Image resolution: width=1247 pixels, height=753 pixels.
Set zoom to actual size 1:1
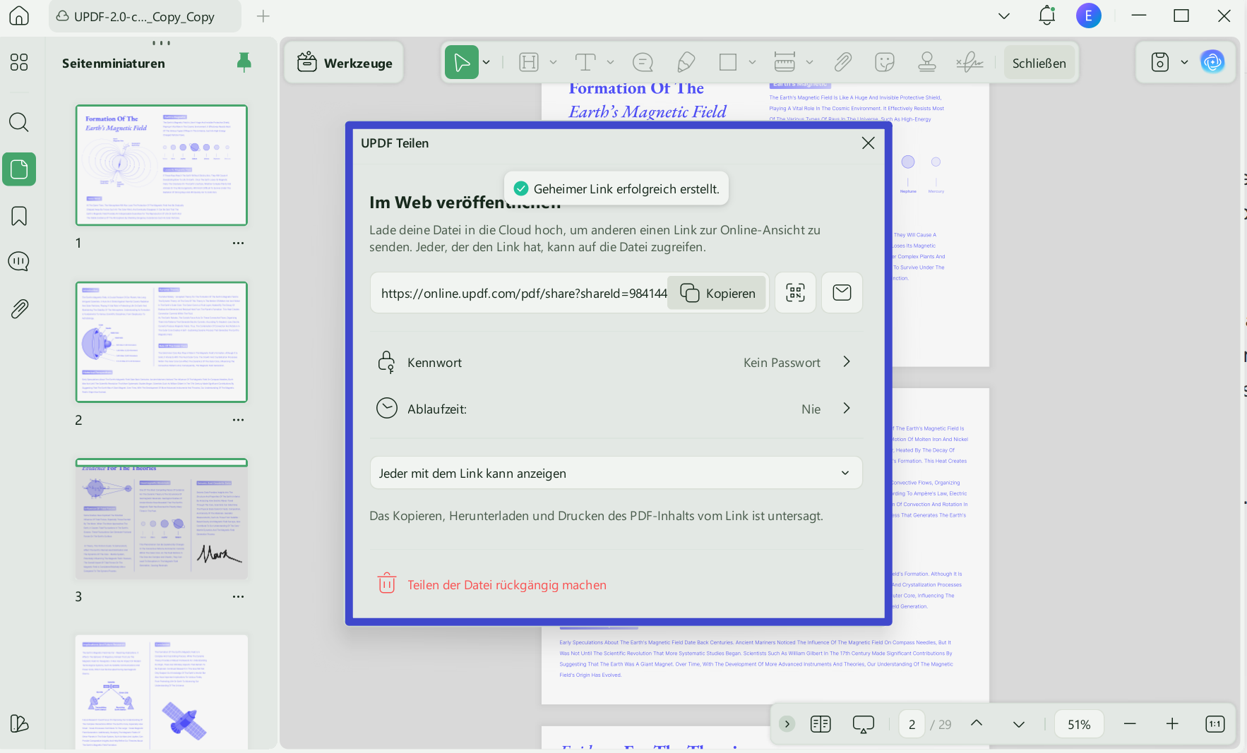(x=1215, y=724)
